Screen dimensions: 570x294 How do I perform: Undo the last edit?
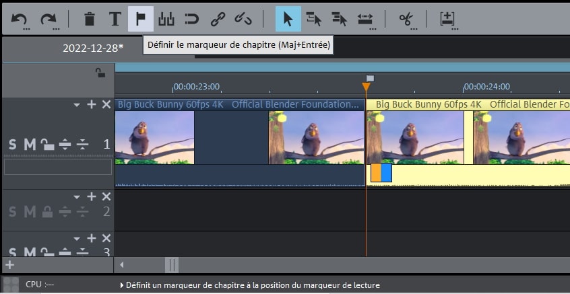[20, 20]
